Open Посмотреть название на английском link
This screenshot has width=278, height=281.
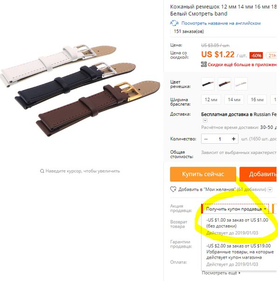click(x=221, y=23)
